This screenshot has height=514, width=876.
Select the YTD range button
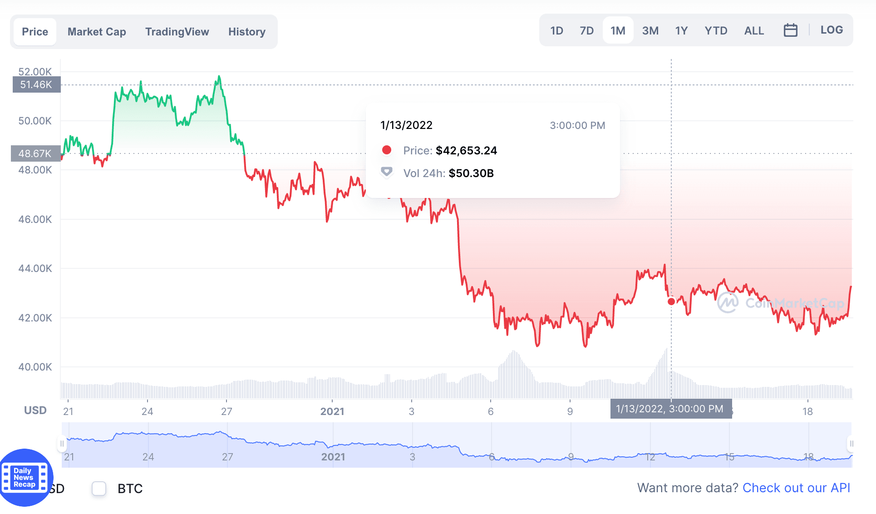coord(716,30)
